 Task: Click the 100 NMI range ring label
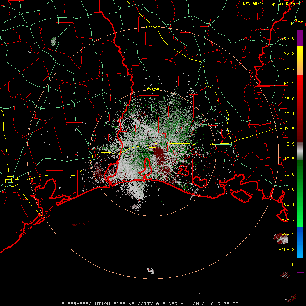click(153, 27)
